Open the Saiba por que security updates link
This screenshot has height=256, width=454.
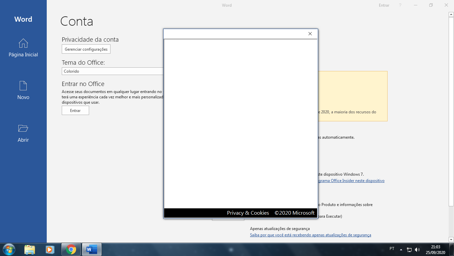click(x=310, y=235)
